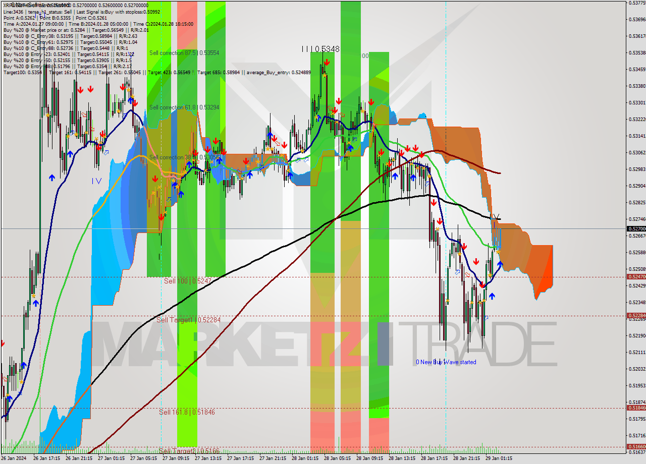Click the red price tag 0.52284
The image size is (646, 464).
[x=636, y=316]
